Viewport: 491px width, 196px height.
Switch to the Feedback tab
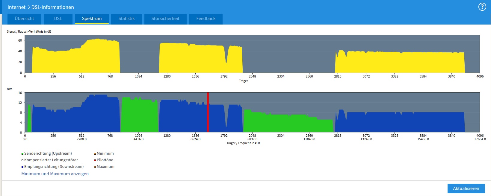click(206, 19)
